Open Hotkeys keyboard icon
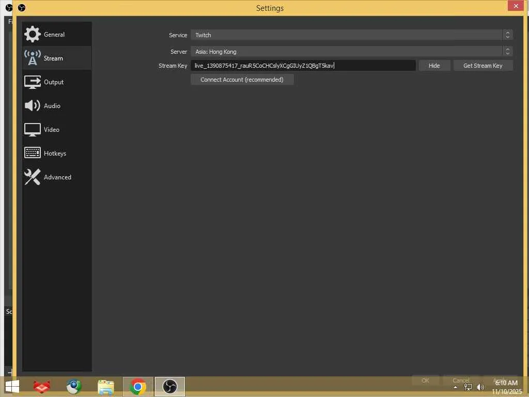This screenshot has width=529, height=397. pyautogui.click(x=33, y=153)
